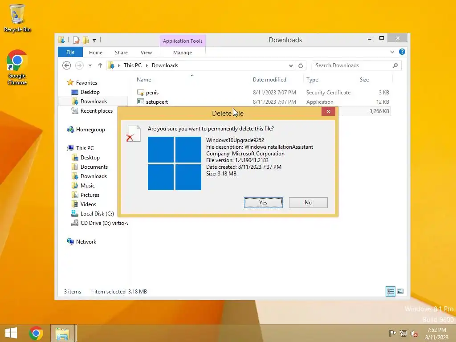Close the Delete File dialog

(x=328, y=111)
